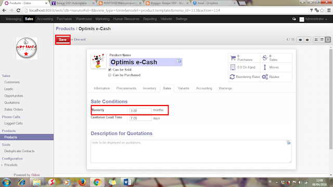333x187 pixels.
Task: Click the Save button
Action: (x=62, y=39)
